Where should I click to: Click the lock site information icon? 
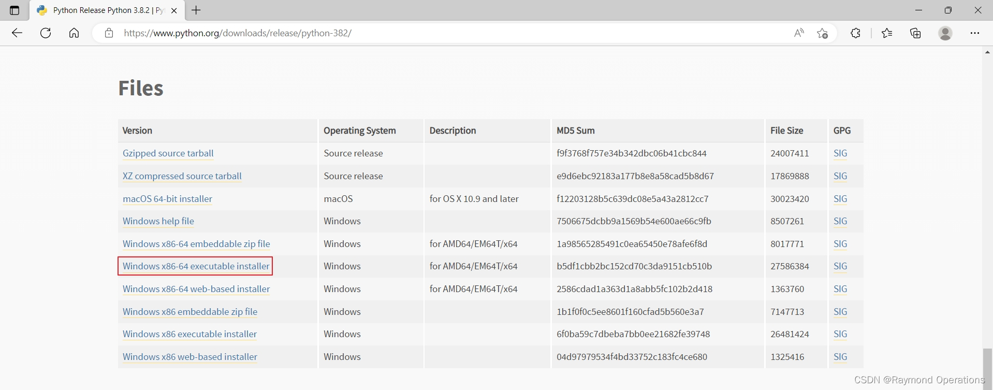109,33
